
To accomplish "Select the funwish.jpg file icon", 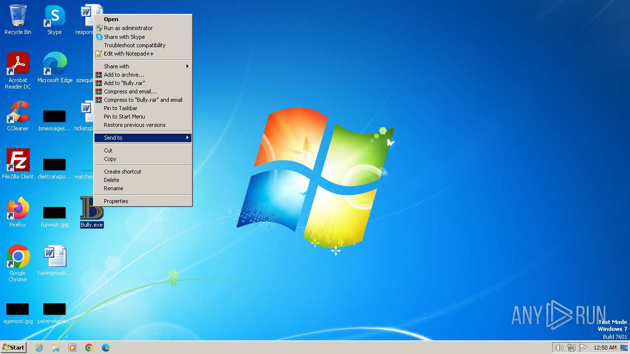I will click(x=55, y=217).
